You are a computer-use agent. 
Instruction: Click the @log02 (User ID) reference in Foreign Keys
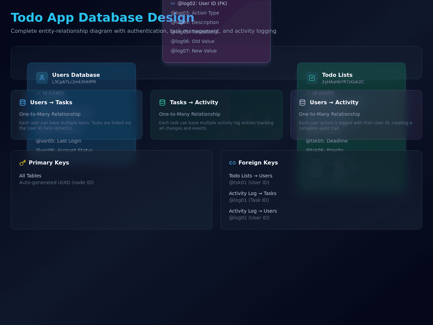249,218
